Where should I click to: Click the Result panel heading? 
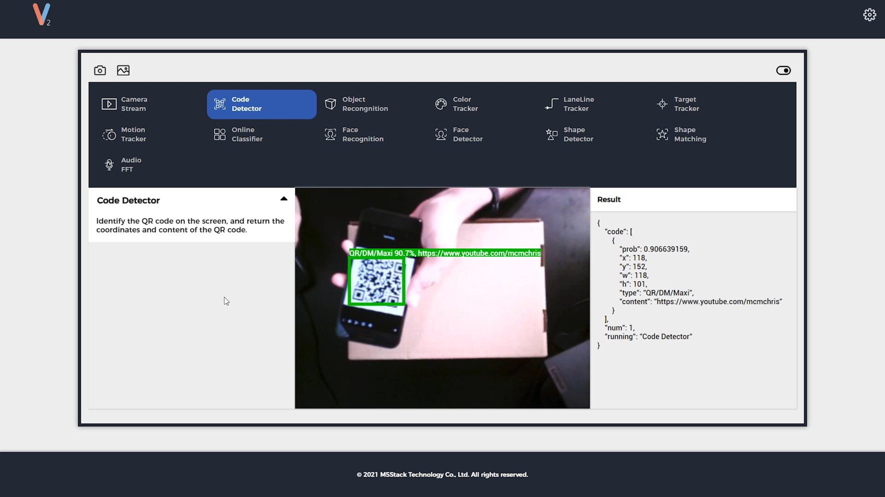[x=609, y=199]
